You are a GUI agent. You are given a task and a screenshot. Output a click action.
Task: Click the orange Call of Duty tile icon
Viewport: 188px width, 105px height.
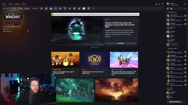coord(88,8)
